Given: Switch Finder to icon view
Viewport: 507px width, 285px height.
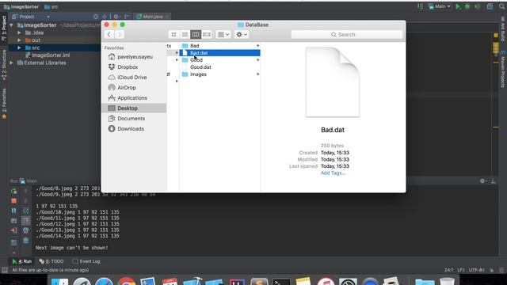Looking at the screenshot, I should coord(174,35).
